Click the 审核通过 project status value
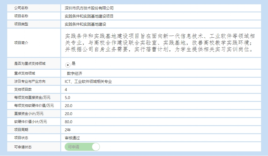 [x=72, y=138]
